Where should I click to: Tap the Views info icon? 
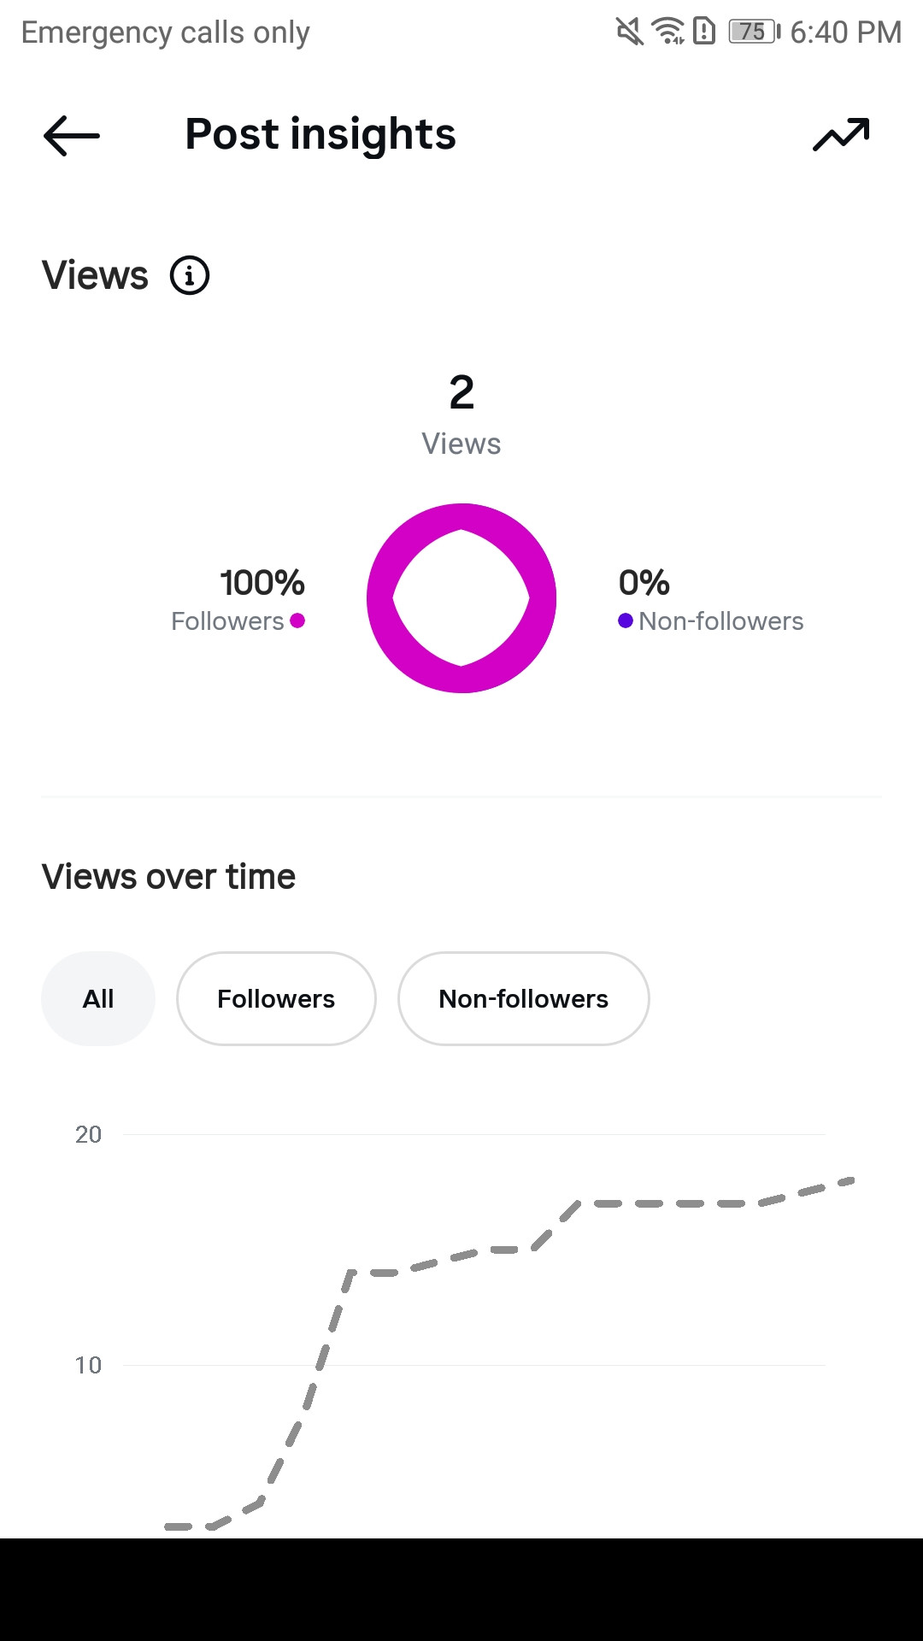190,275
